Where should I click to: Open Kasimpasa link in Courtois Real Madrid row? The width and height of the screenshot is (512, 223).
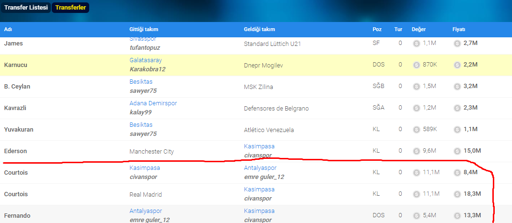coord(259,190)
